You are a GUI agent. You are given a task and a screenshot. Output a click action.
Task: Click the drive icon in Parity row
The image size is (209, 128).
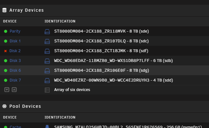coord(47,32)
